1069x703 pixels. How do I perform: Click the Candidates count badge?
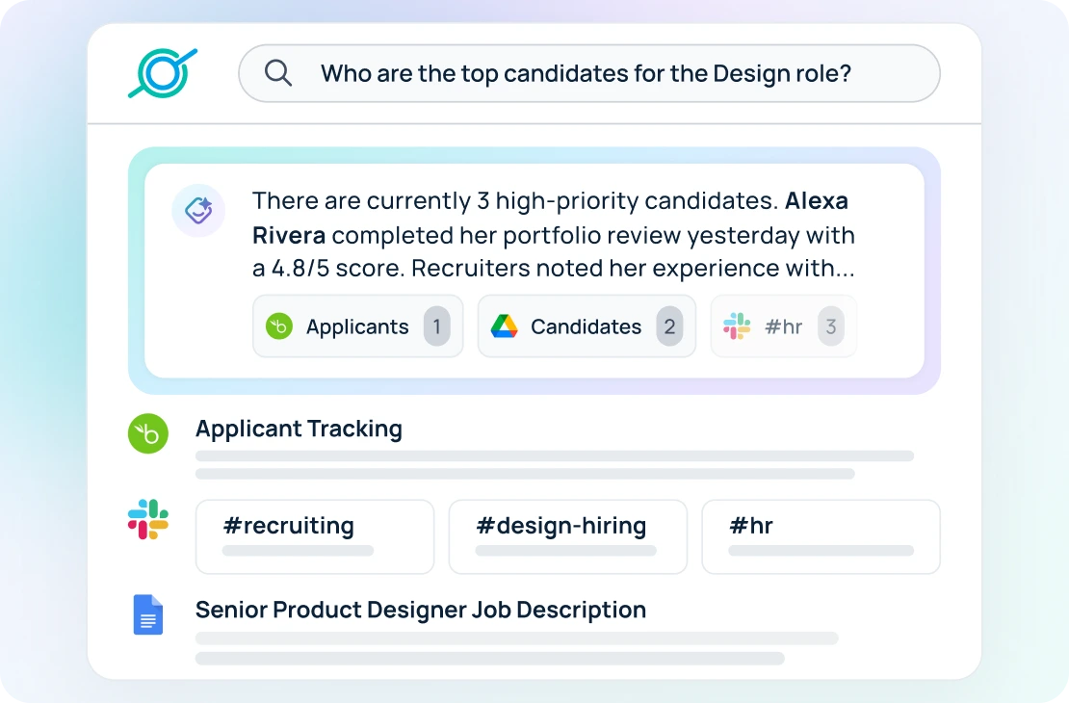[670, 326]
